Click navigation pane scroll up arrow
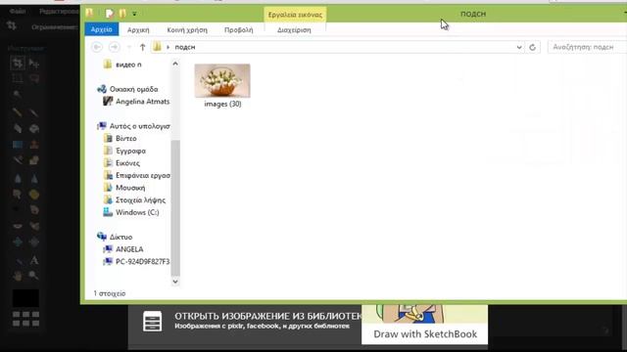 point(175,64)
